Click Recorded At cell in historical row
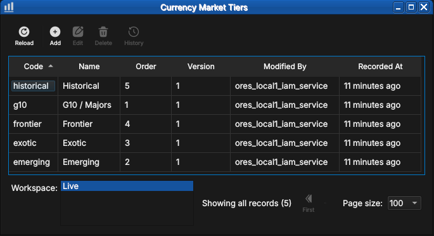This screenshot has height=236, width=434. point(380,86)
